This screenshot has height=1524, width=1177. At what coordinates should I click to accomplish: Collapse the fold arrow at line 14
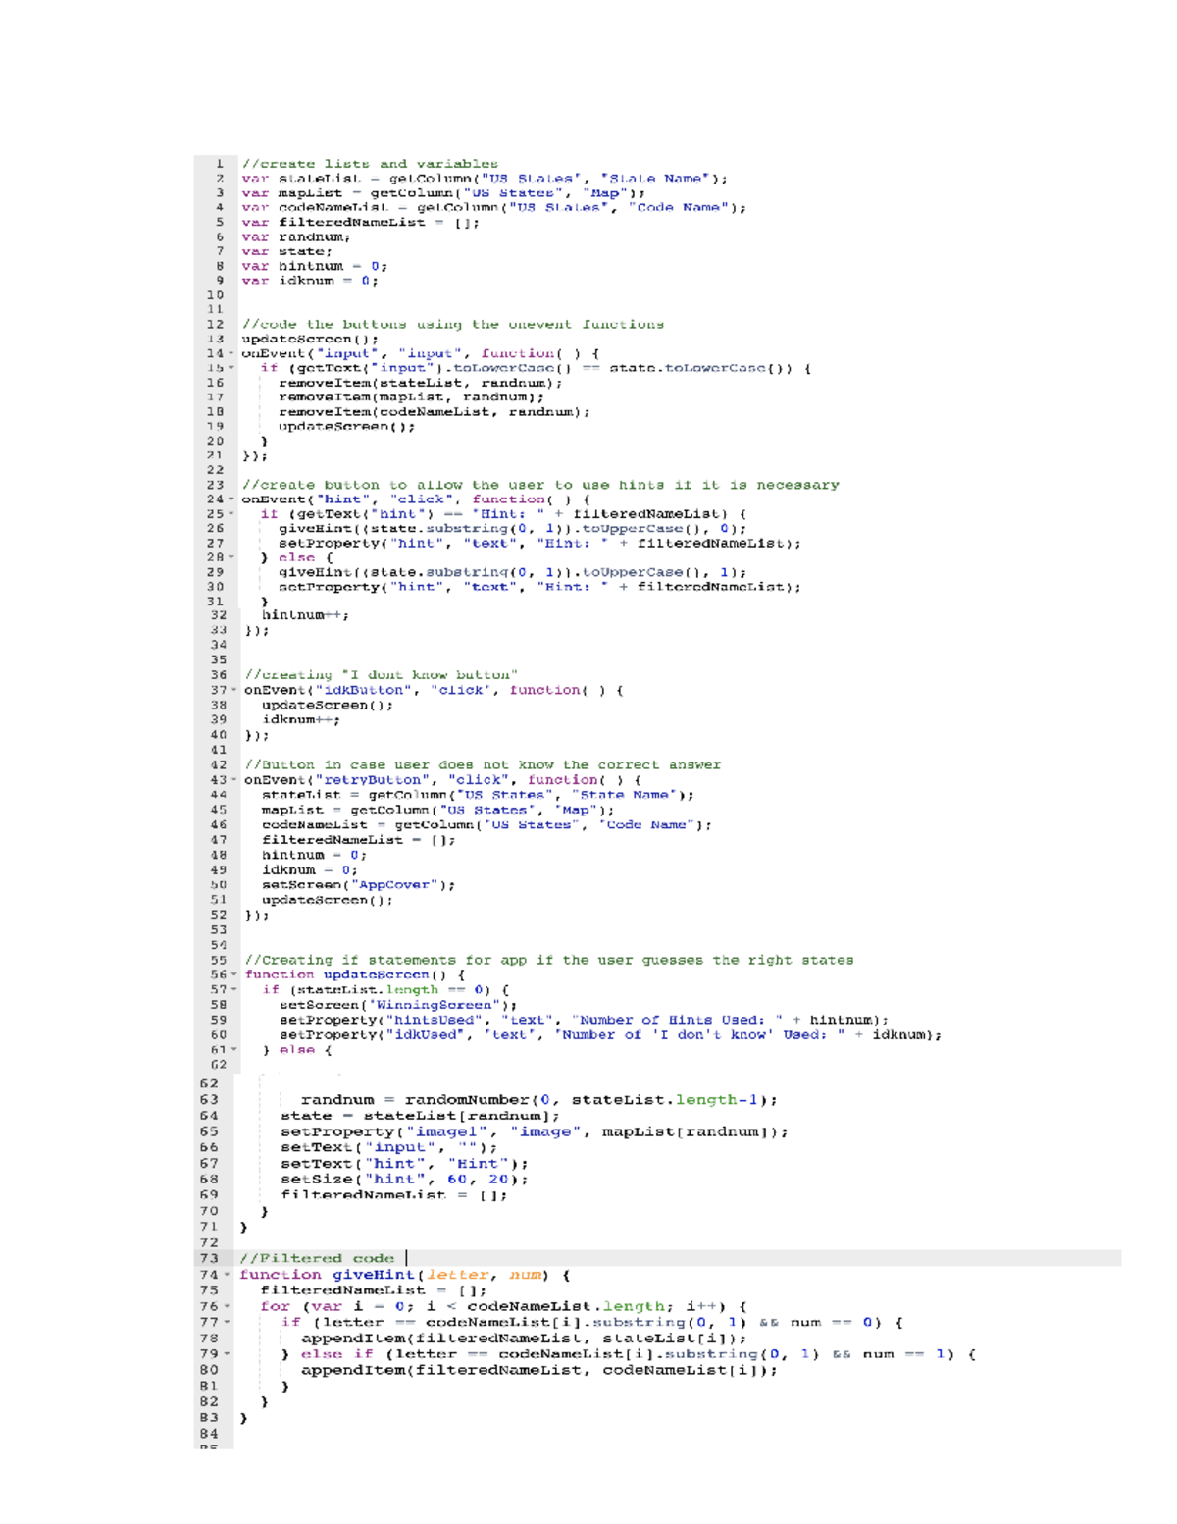[x=231, y=354]
